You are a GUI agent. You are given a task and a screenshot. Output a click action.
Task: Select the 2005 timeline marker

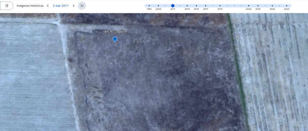[x=158, y=6]
